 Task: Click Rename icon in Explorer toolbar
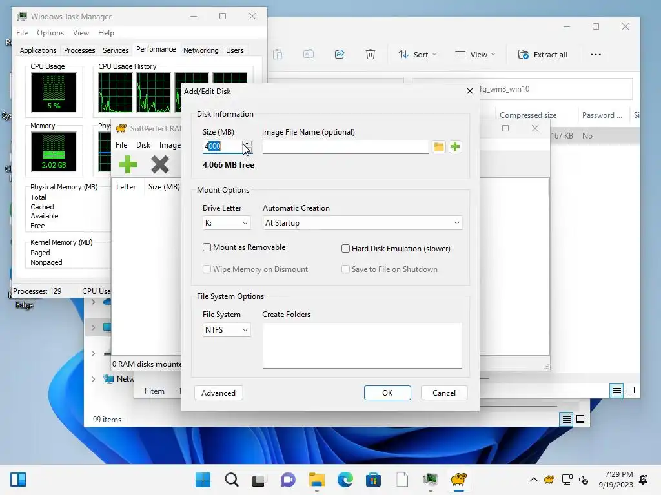tap(309, 54)
